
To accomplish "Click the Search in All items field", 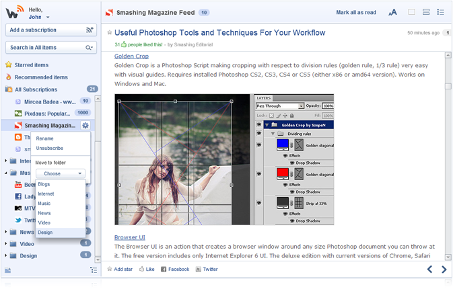I will click(46, 48).
